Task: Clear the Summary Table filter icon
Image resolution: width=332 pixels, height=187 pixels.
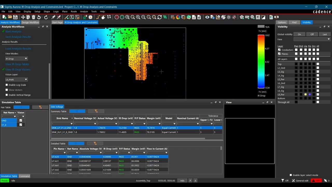Action: [96, 111]
